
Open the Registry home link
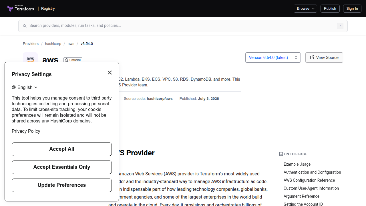pos(48,9)
